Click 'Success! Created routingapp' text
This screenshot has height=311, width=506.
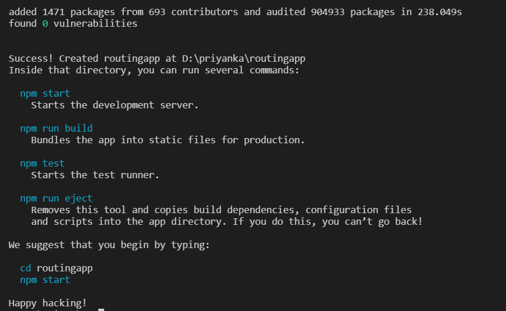point(84,58)
